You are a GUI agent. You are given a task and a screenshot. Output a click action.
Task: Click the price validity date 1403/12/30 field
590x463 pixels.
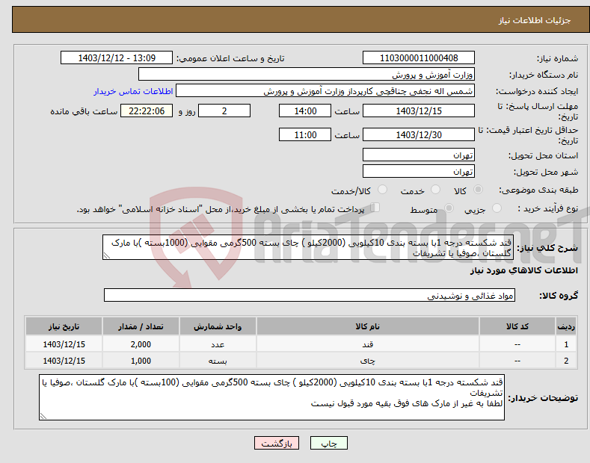point(419,134)
